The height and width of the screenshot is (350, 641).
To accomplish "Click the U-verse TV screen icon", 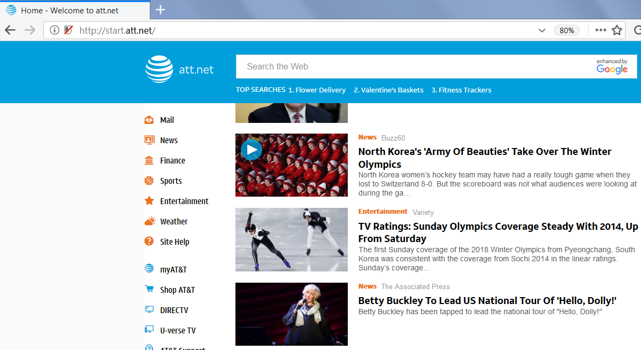I will click(149, 329).
